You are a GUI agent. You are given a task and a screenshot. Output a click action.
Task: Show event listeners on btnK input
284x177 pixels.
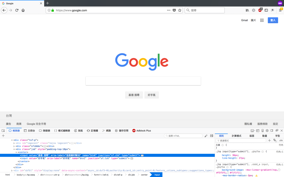[x=142, y=155]
